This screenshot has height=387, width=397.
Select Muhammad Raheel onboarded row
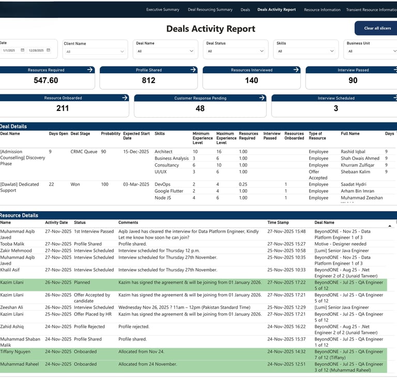193,367
